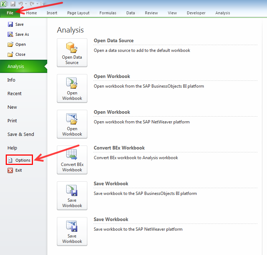Click Close in the backstage menu

[x=20, y=54]
